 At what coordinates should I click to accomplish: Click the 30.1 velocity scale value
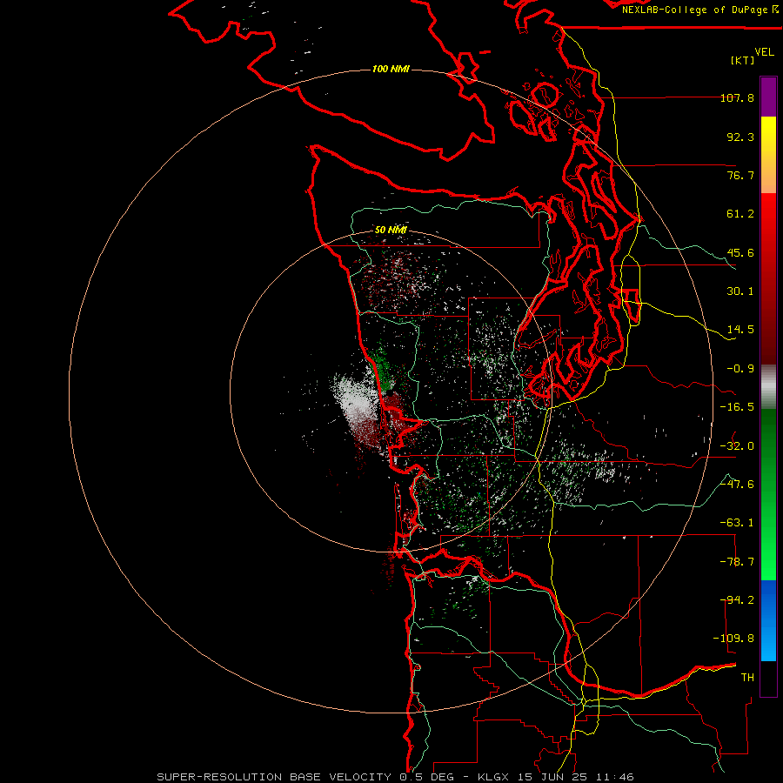coord(740,291)
